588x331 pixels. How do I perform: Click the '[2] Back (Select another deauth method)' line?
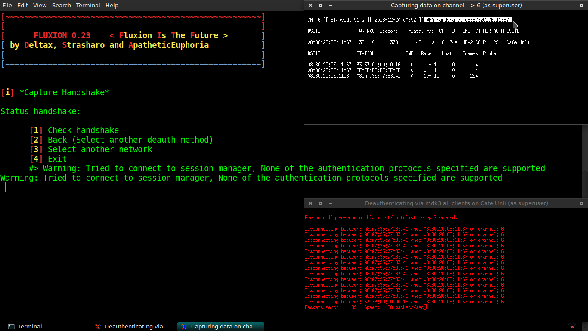[x=121, y=140]
